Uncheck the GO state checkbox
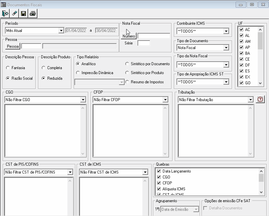The width and height of the screenshot is (269, 216). pos(241,83)
